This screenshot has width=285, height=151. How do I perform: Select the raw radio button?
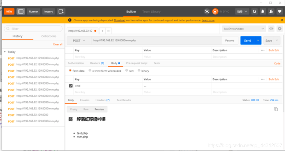(x=127, y=70)
